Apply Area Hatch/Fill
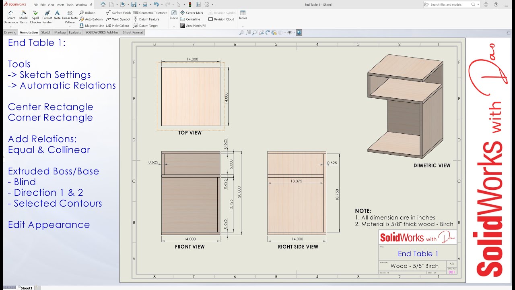Image resolution: width=515 pixels, height=290 pixels. (x=193, y=26)
